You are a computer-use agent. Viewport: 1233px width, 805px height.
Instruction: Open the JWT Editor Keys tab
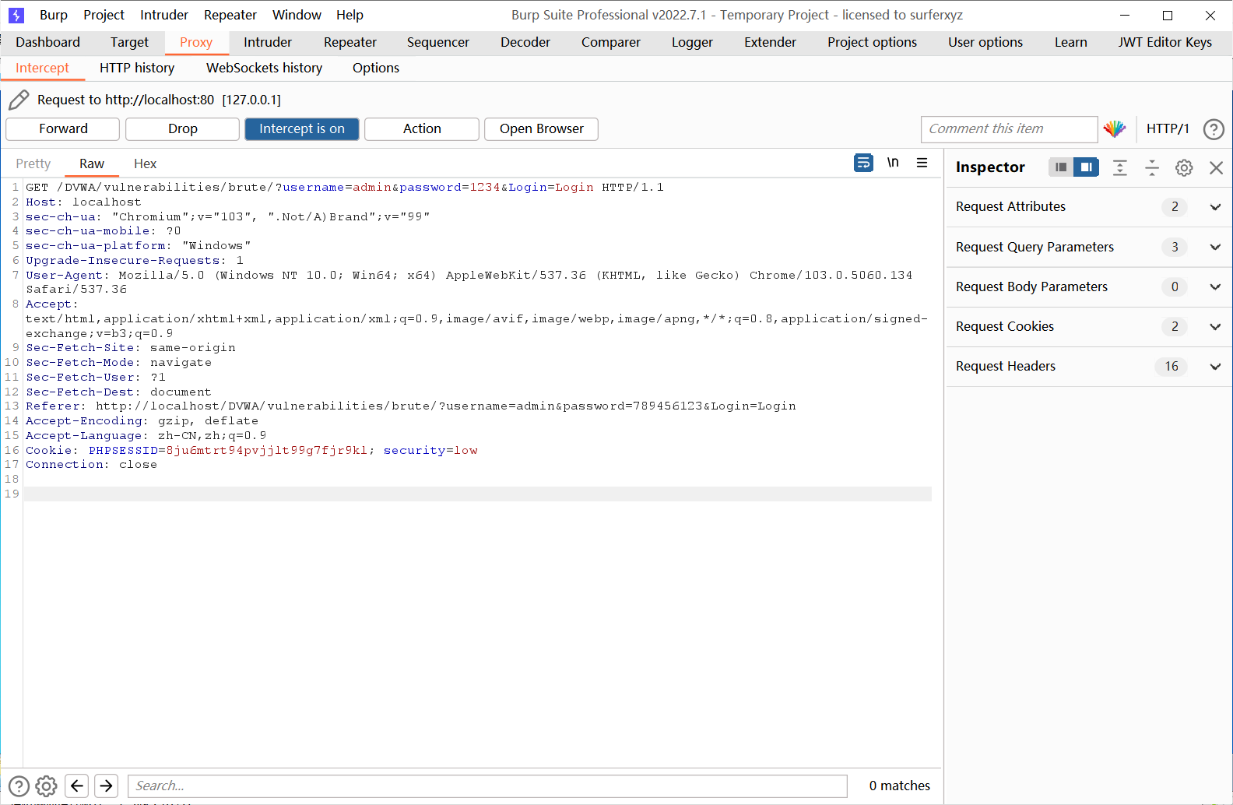click(1165, 42)
